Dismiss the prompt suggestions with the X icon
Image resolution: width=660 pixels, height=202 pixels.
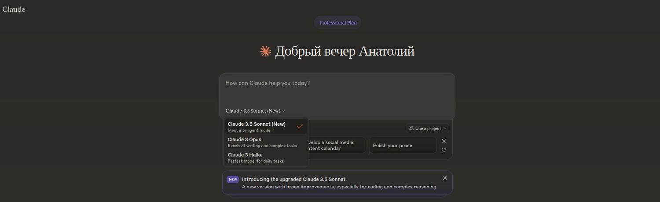444,141
